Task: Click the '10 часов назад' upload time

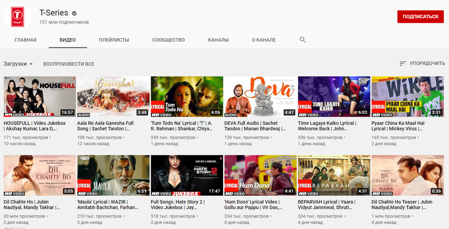Action: click(19, 144)
